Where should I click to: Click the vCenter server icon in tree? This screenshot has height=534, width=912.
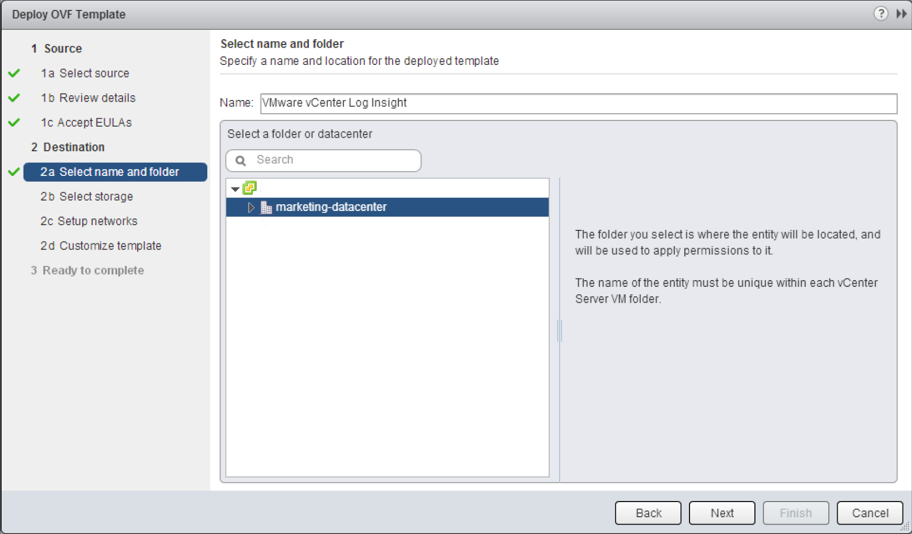pos(250,187)
